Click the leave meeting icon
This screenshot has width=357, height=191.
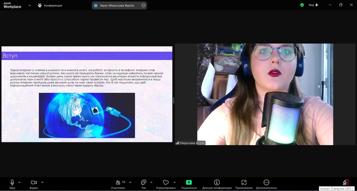click(346, 183)
